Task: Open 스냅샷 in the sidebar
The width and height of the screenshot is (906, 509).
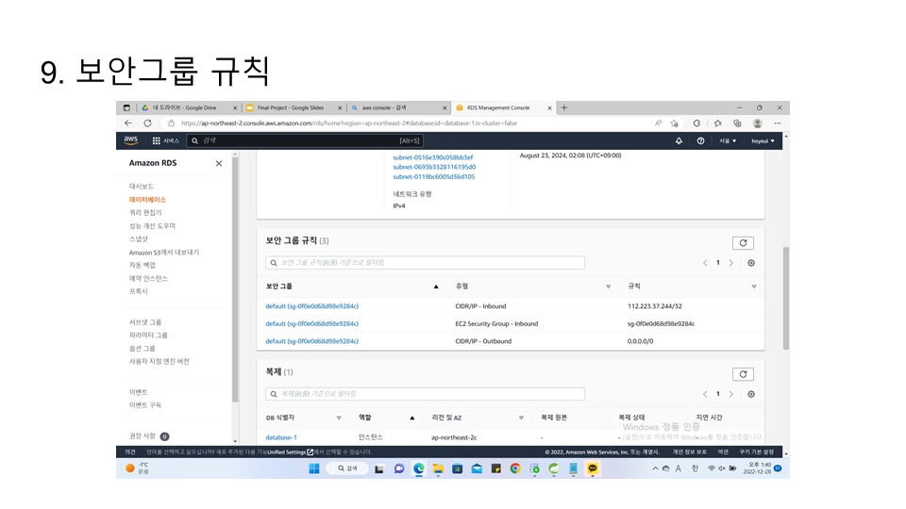Action: 138,238
